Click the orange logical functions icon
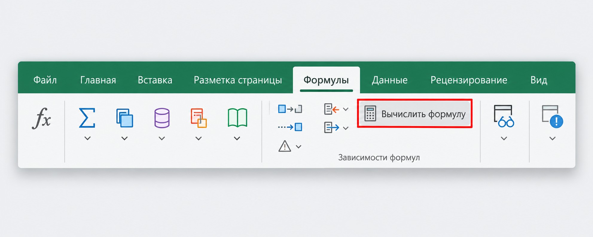 199,118
